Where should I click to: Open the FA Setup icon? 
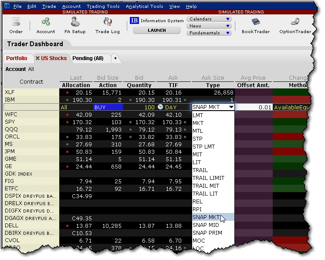point(75,26)
